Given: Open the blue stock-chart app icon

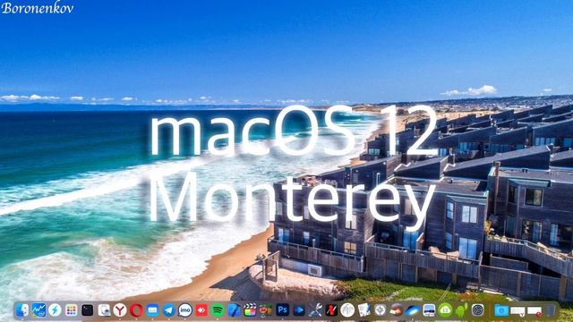Looking at the screenshot, I should tap(38, 310).
